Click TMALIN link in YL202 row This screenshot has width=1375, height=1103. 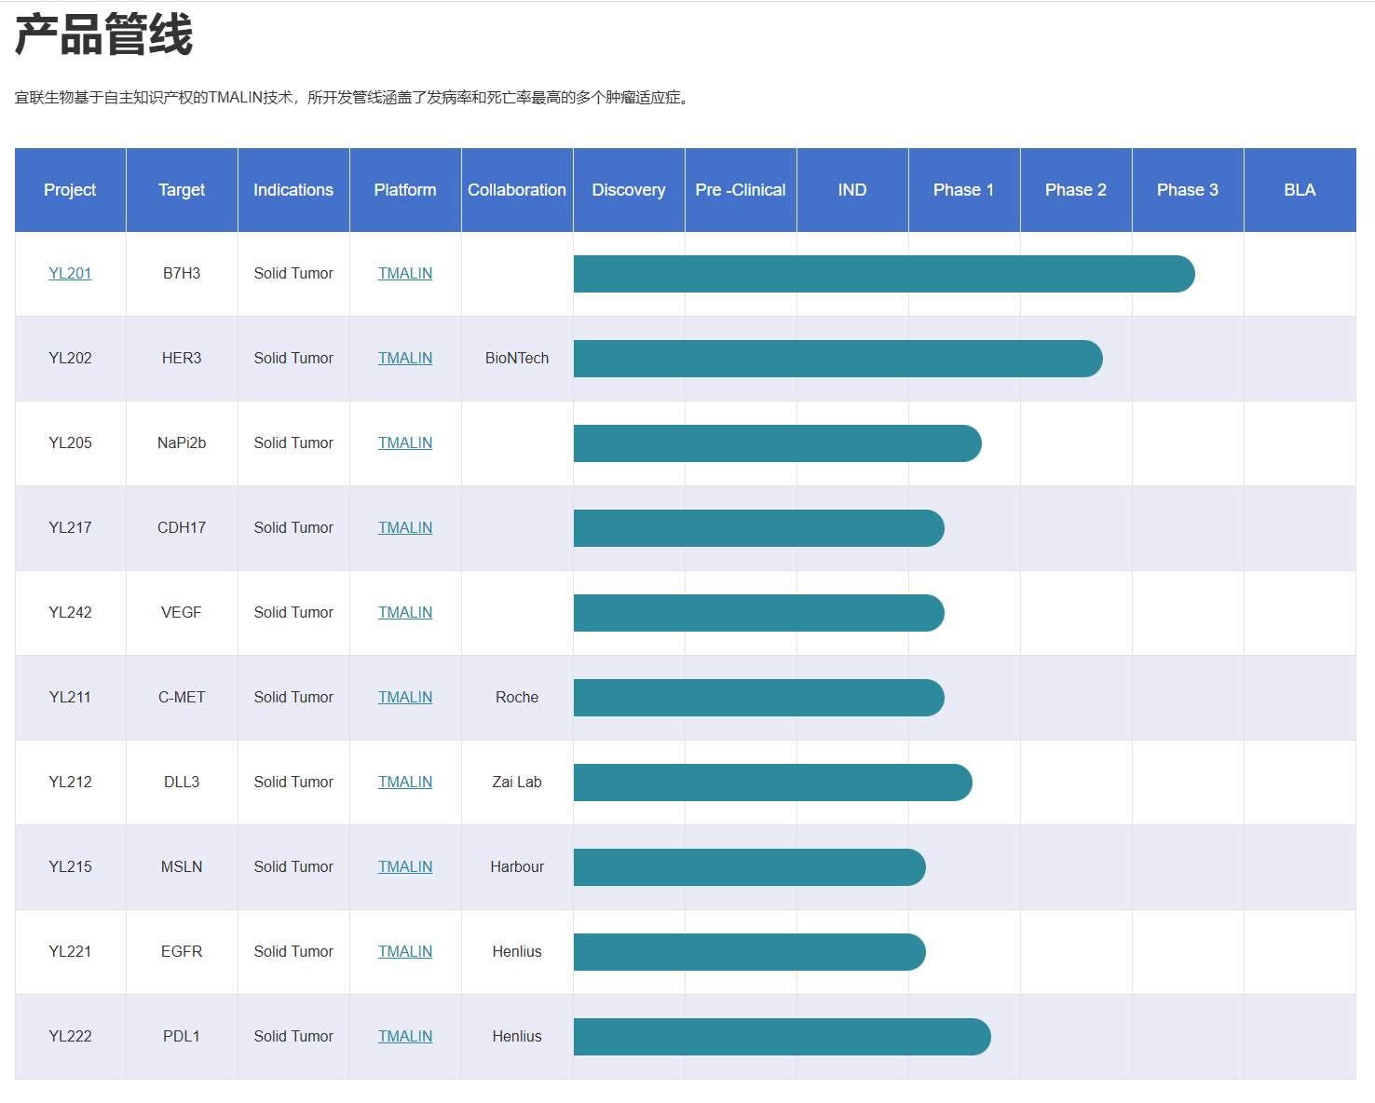(404, 358)
